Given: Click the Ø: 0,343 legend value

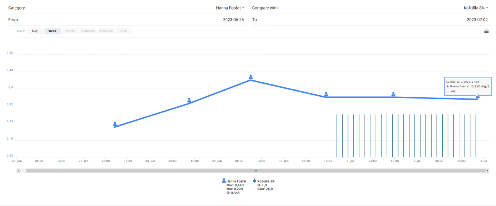Looking at the screenshot, I should 233,193.
